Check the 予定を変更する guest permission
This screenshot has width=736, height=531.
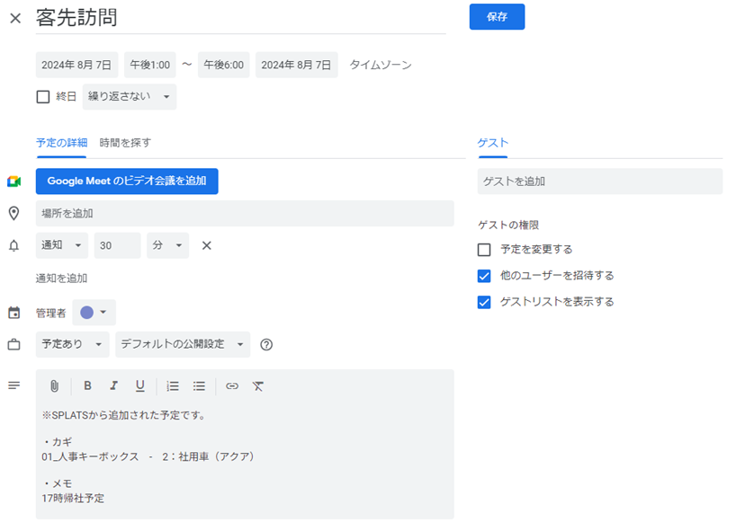point(484,249)
